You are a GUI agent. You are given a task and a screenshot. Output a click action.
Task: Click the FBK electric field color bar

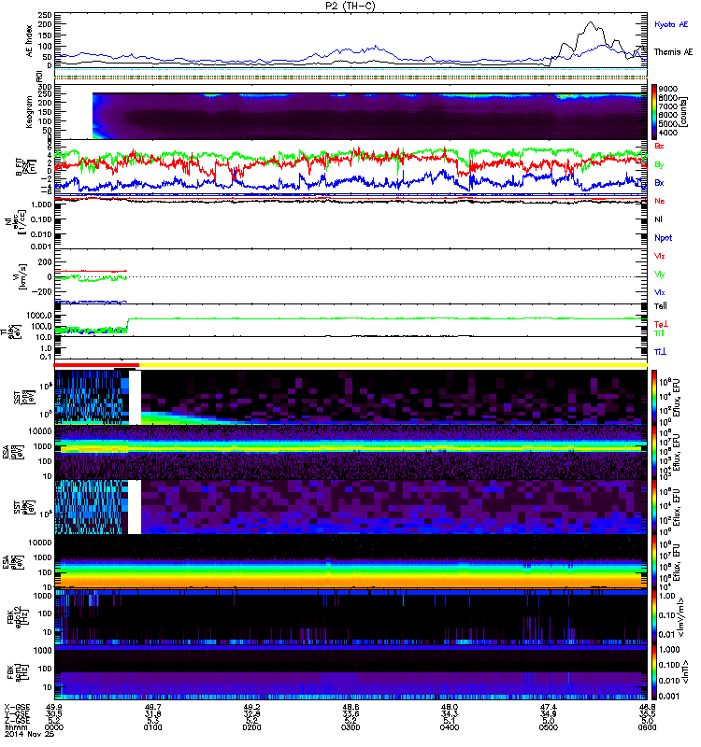point(654,617)
